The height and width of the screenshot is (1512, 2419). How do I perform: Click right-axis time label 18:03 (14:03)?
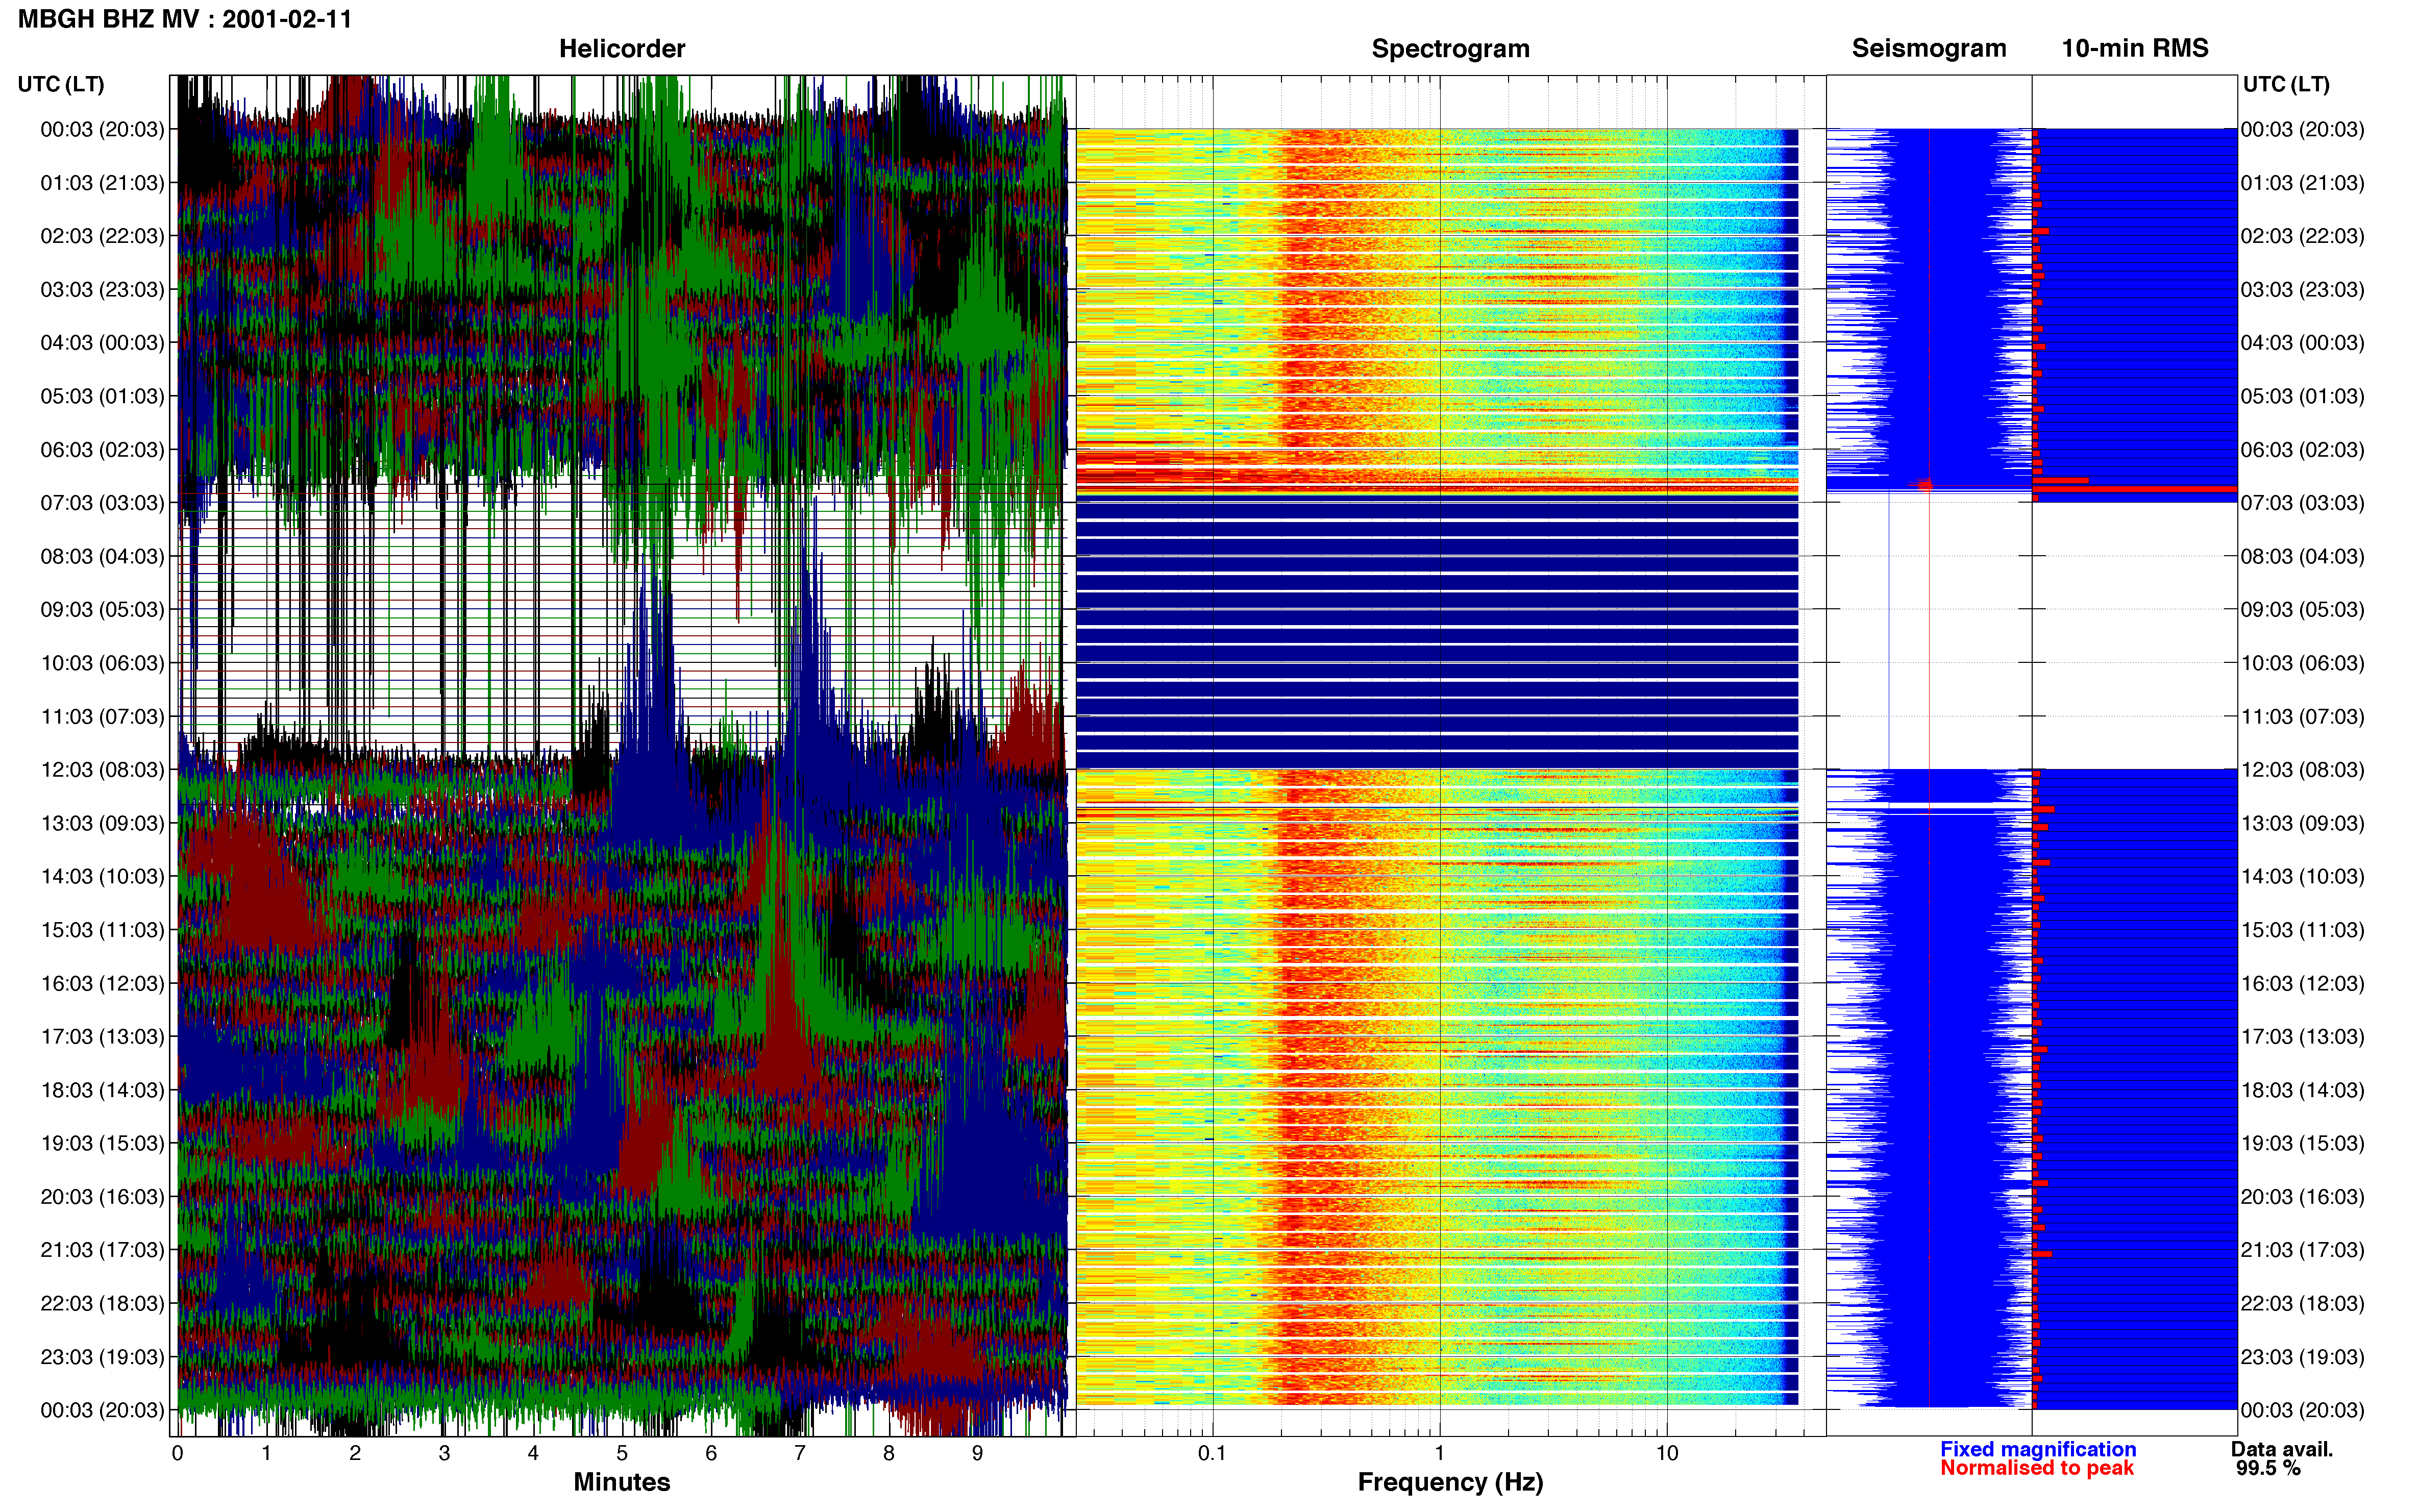pos(2303,1090)
